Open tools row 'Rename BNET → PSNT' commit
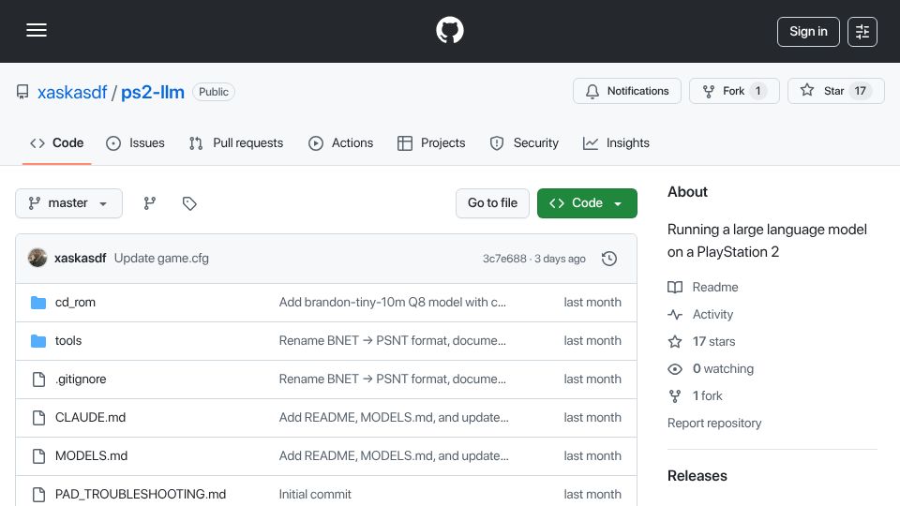Image resolution: width=900 pixels, height=506 pixels. point(393,341)
